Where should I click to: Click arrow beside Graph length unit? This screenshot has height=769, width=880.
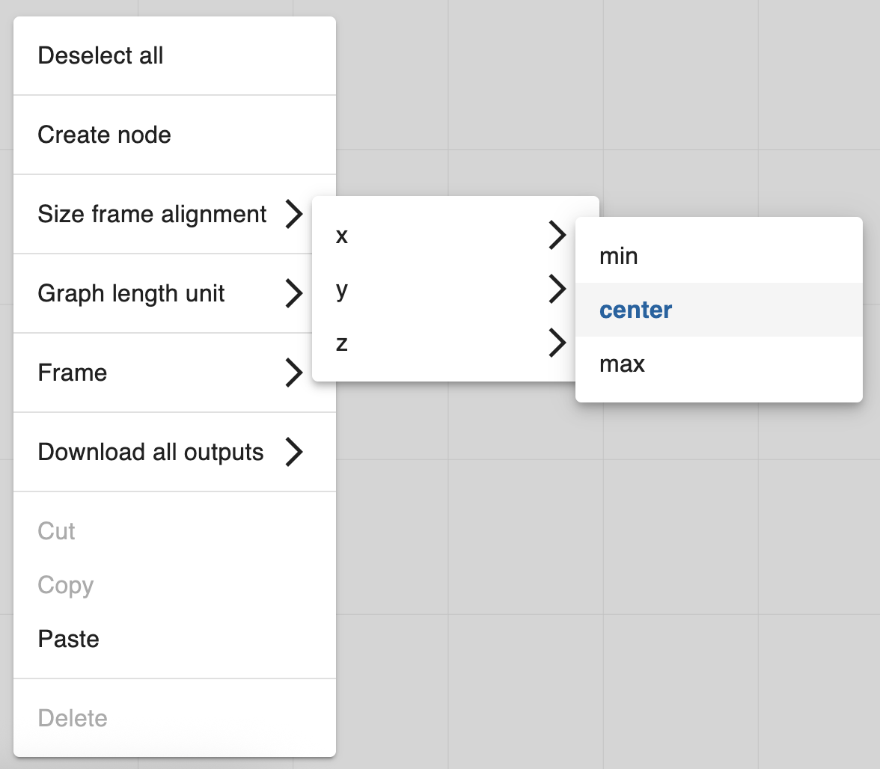coord(295,294)
